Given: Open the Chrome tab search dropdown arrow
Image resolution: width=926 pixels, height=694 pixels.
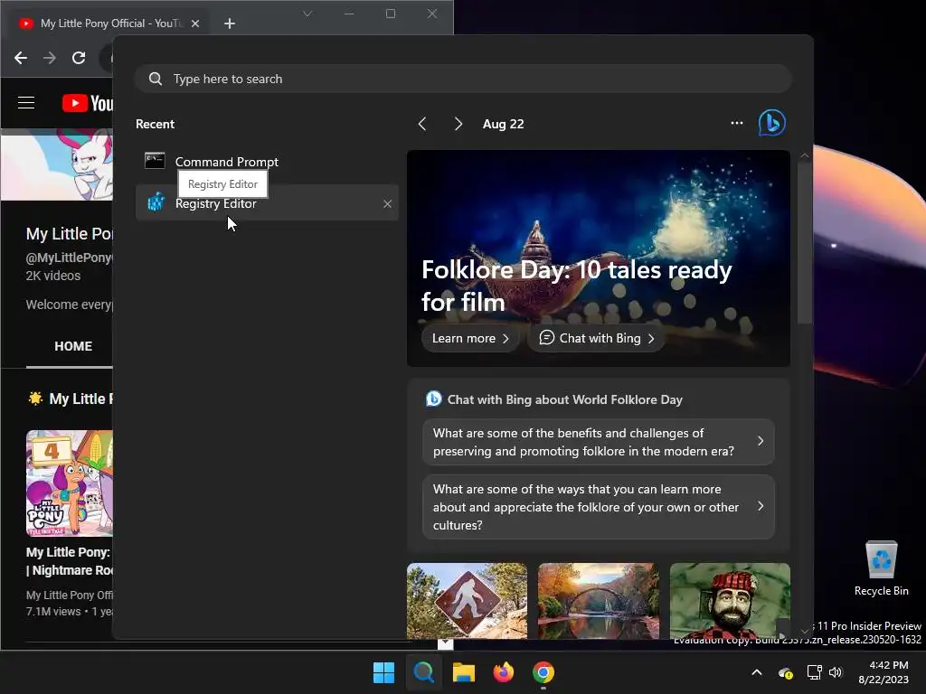Looking at the screenshot, I should 307,14.
